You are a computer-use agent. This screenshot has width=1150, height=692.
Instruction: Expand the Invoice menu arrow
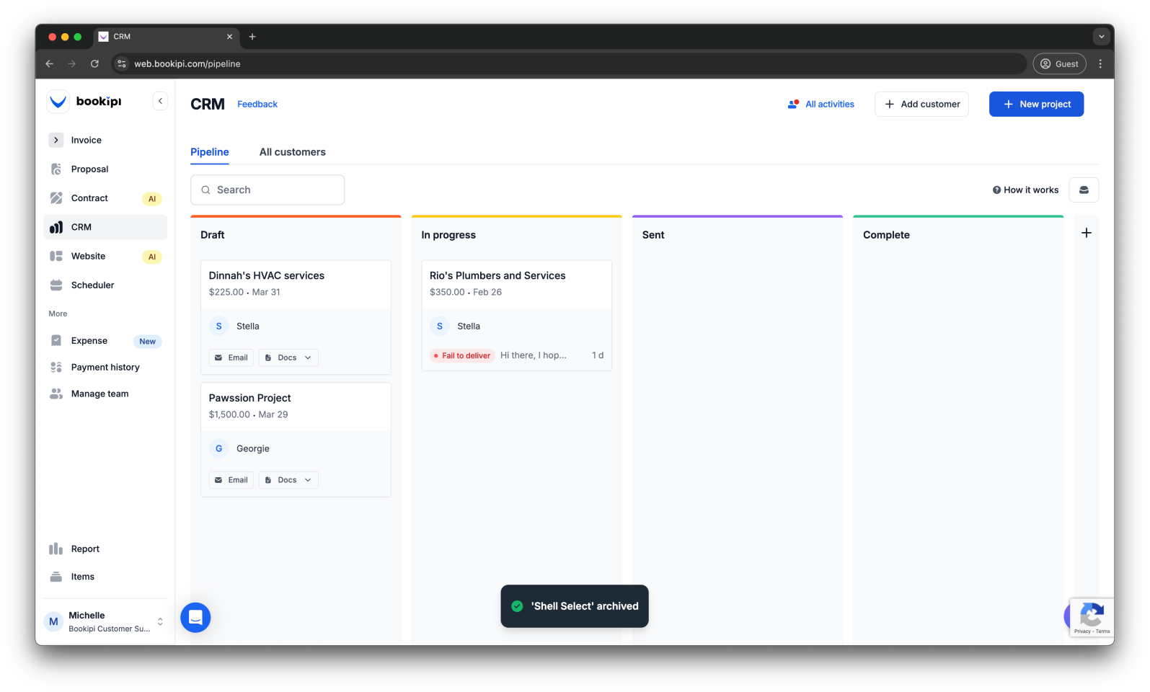coord(56,141)
